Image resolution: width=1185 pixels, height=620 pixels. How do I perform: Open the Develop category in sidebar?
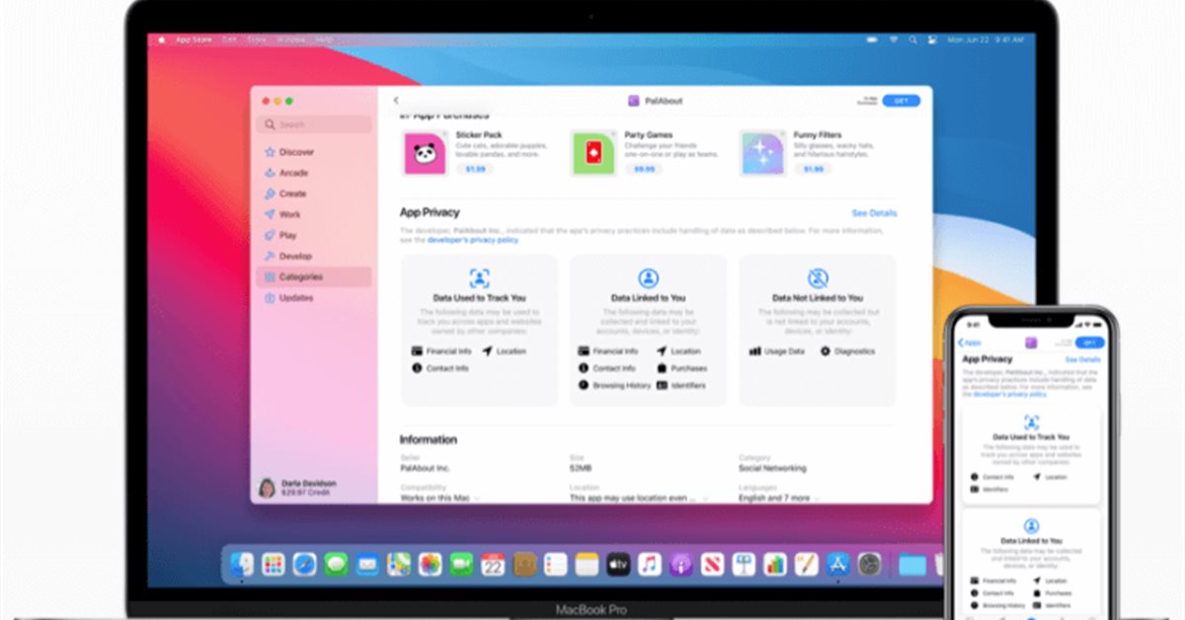pos(295,256)
